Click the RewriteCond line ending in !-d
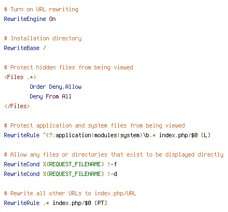Image resolution: width=228 pixels, height=212 pixels. coord(60,174)
